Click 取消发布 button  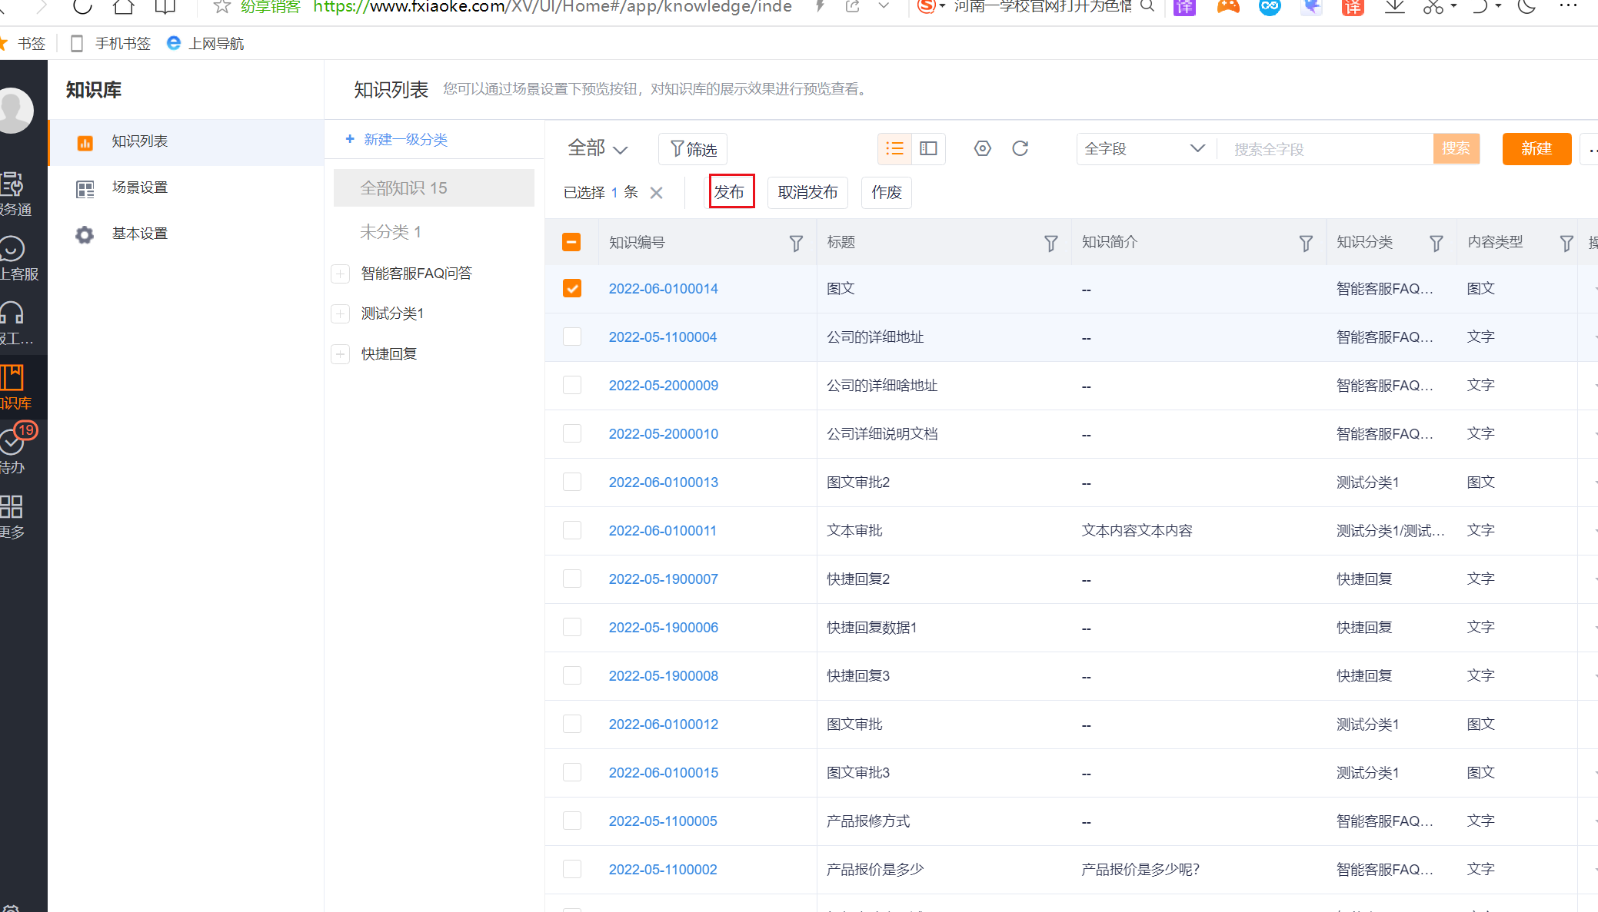tap(807, 192)
